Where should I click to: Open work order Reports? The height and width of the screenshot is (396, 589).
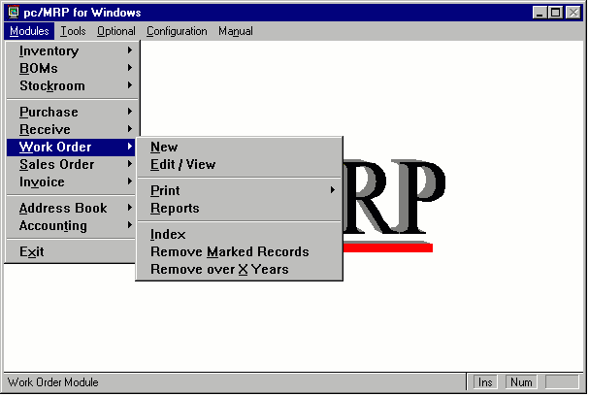pyautogui.click(x=240, y=208)
